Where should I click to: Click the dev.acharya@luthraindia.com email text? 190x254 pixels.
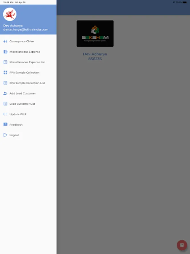tap(26, 29)
